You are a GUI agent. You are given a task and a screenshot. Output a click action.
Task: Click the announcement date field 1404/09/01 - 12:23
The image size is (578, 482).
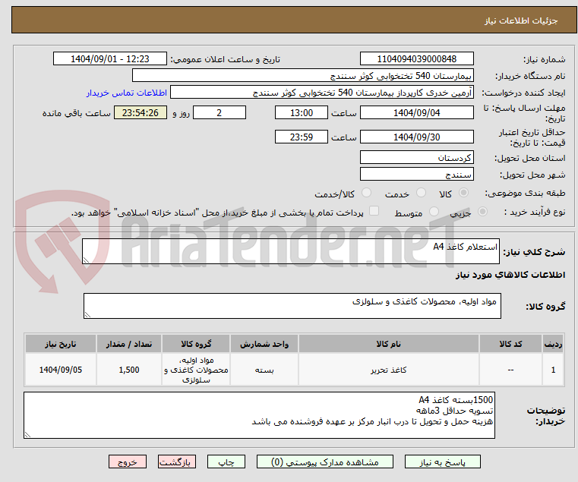(110, 59)
